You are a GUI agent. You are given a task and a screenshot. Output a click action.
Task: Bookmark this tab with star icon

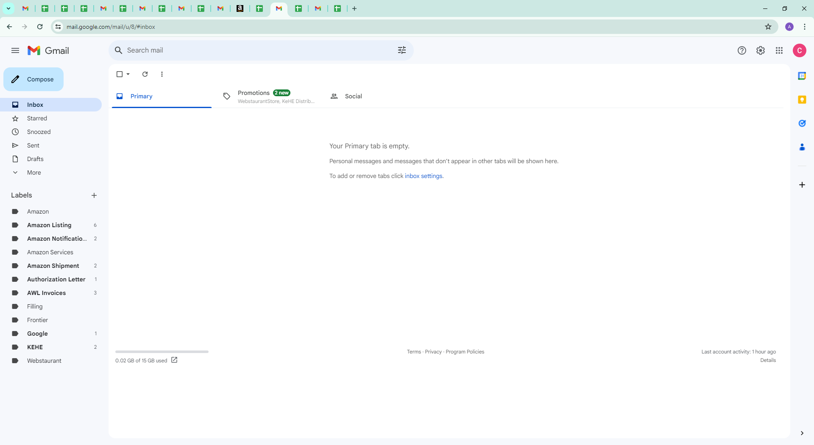click(768, 27)
